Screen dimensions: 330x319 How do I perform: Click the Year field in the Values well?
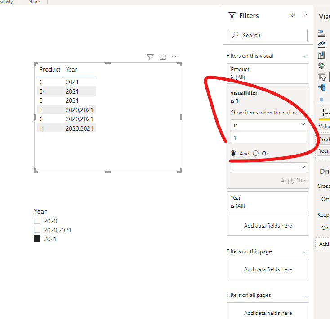point(323,151)
